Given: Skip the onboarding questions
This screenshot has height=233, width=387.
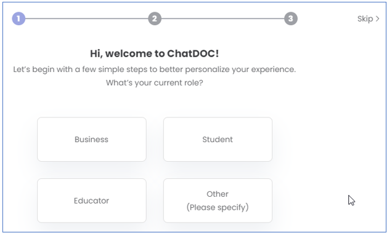Looking at the screenshot, I should pos(369,18).
